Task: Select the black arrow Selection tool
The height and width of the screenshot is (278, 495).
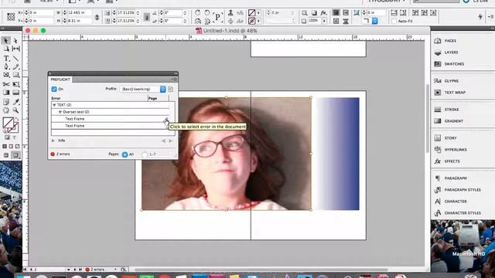Action: click(x=5, y=41)
